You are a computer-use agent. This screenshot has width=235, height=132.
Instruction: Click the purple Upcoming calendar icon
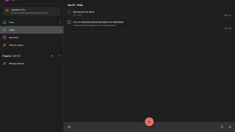click(x=4, y=37)
